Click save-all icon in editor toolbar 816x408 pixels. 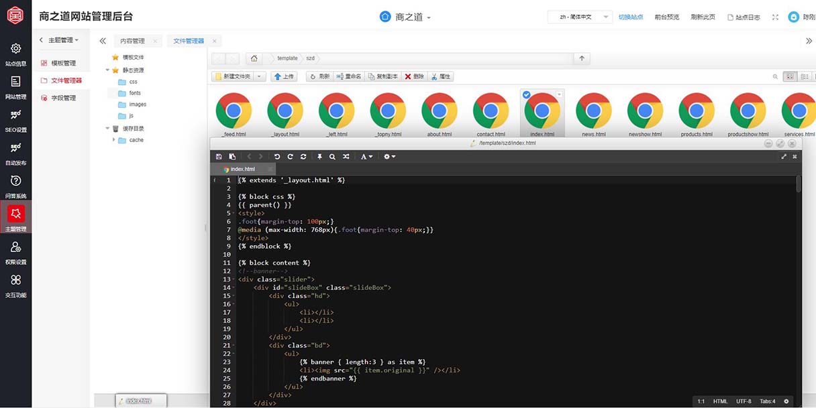232,156
